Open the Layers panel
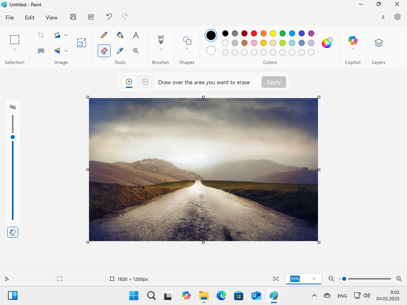407x305 pixels. [x=378, y=42]
